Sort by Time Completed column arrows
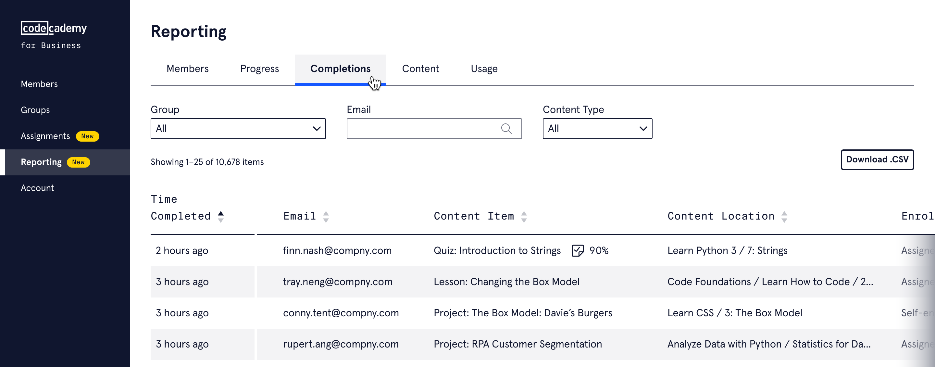The height and width of the screenshot is (367, 935). (220, 216)
